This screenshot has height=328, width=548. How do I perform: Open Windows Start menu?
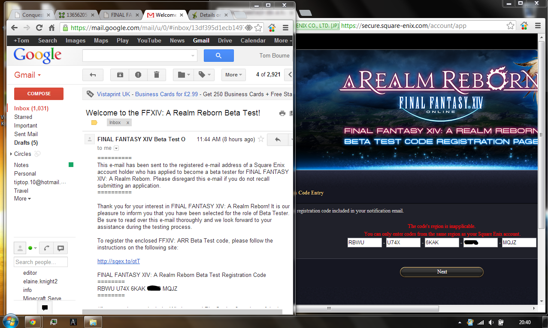11,321
